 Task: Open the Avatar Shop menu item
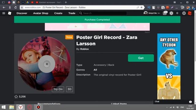41,13
